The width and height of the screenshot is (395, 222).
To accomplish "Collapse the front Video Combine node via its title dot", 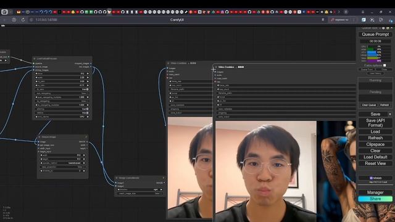I will (216, 67).
